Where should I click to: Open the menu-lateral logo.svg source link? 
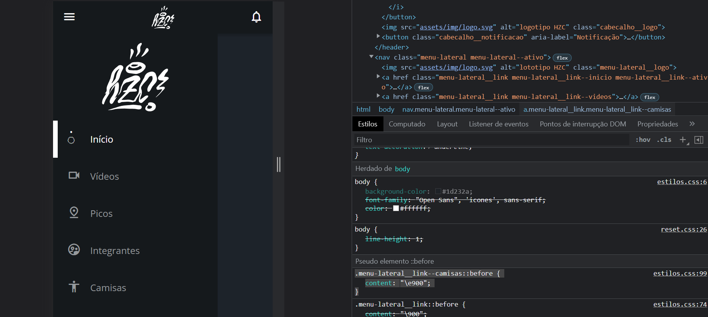click(456, 67)
